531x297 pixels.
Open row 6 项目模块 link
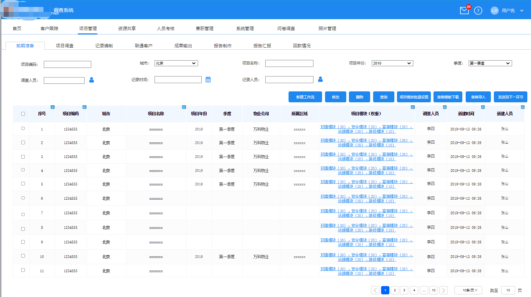(367, 199)
